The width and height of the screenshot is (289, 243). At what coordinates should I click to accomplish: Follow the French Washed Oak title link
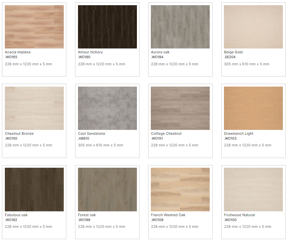(168, 215)
